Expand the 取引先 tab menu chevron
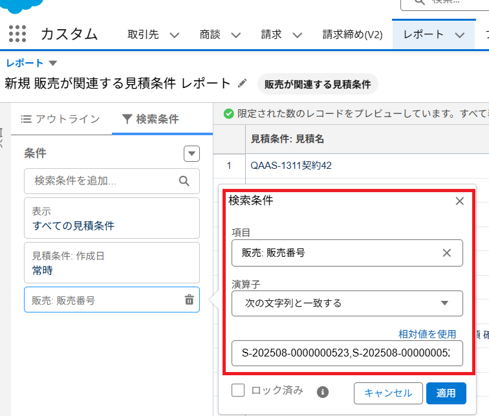 pyautogui.click(x=175, y=35)
